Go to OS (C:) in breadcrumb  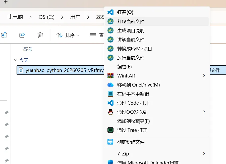point(46,17)
